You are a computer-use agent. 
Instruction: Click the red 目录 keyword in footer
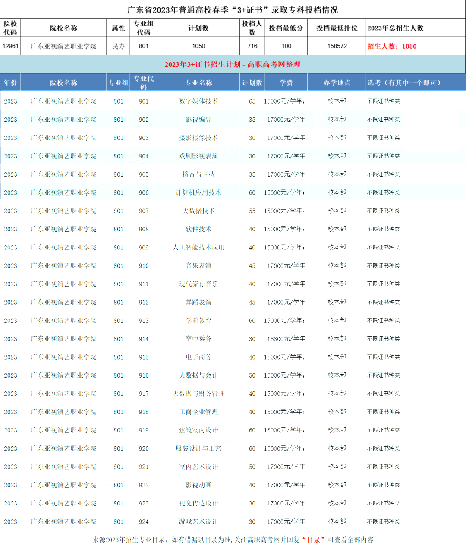(x=313, y=540)
